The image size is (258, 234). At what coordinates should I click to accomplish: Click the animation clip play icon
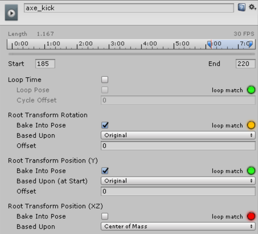click(11, 15)
